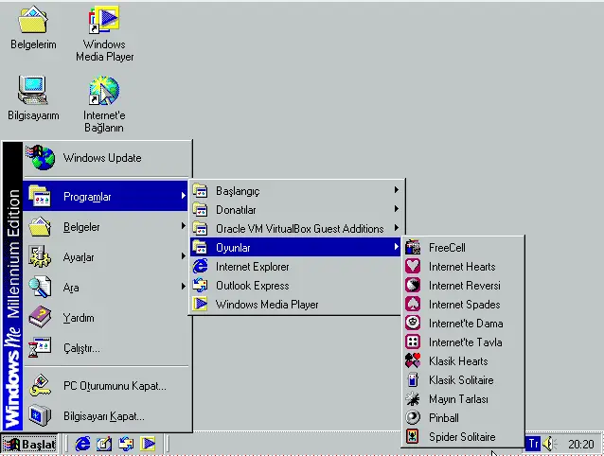Click the Outlook Express icon in Programlar menu

click(200, 285)
